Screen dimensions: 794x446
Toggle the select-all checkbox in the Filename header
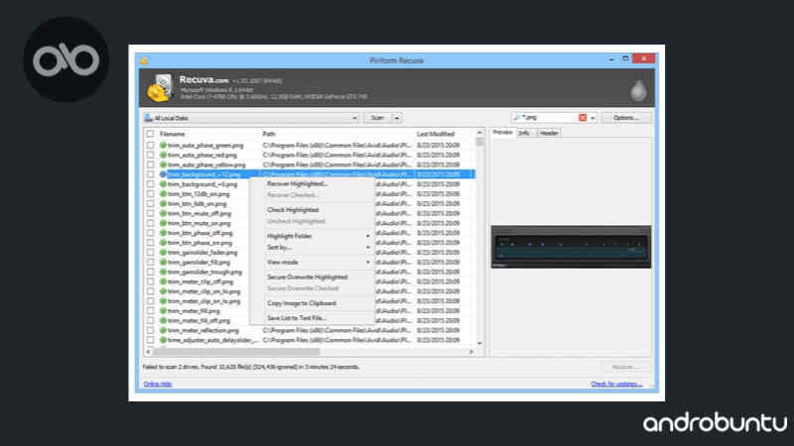[x=150, y=134]
